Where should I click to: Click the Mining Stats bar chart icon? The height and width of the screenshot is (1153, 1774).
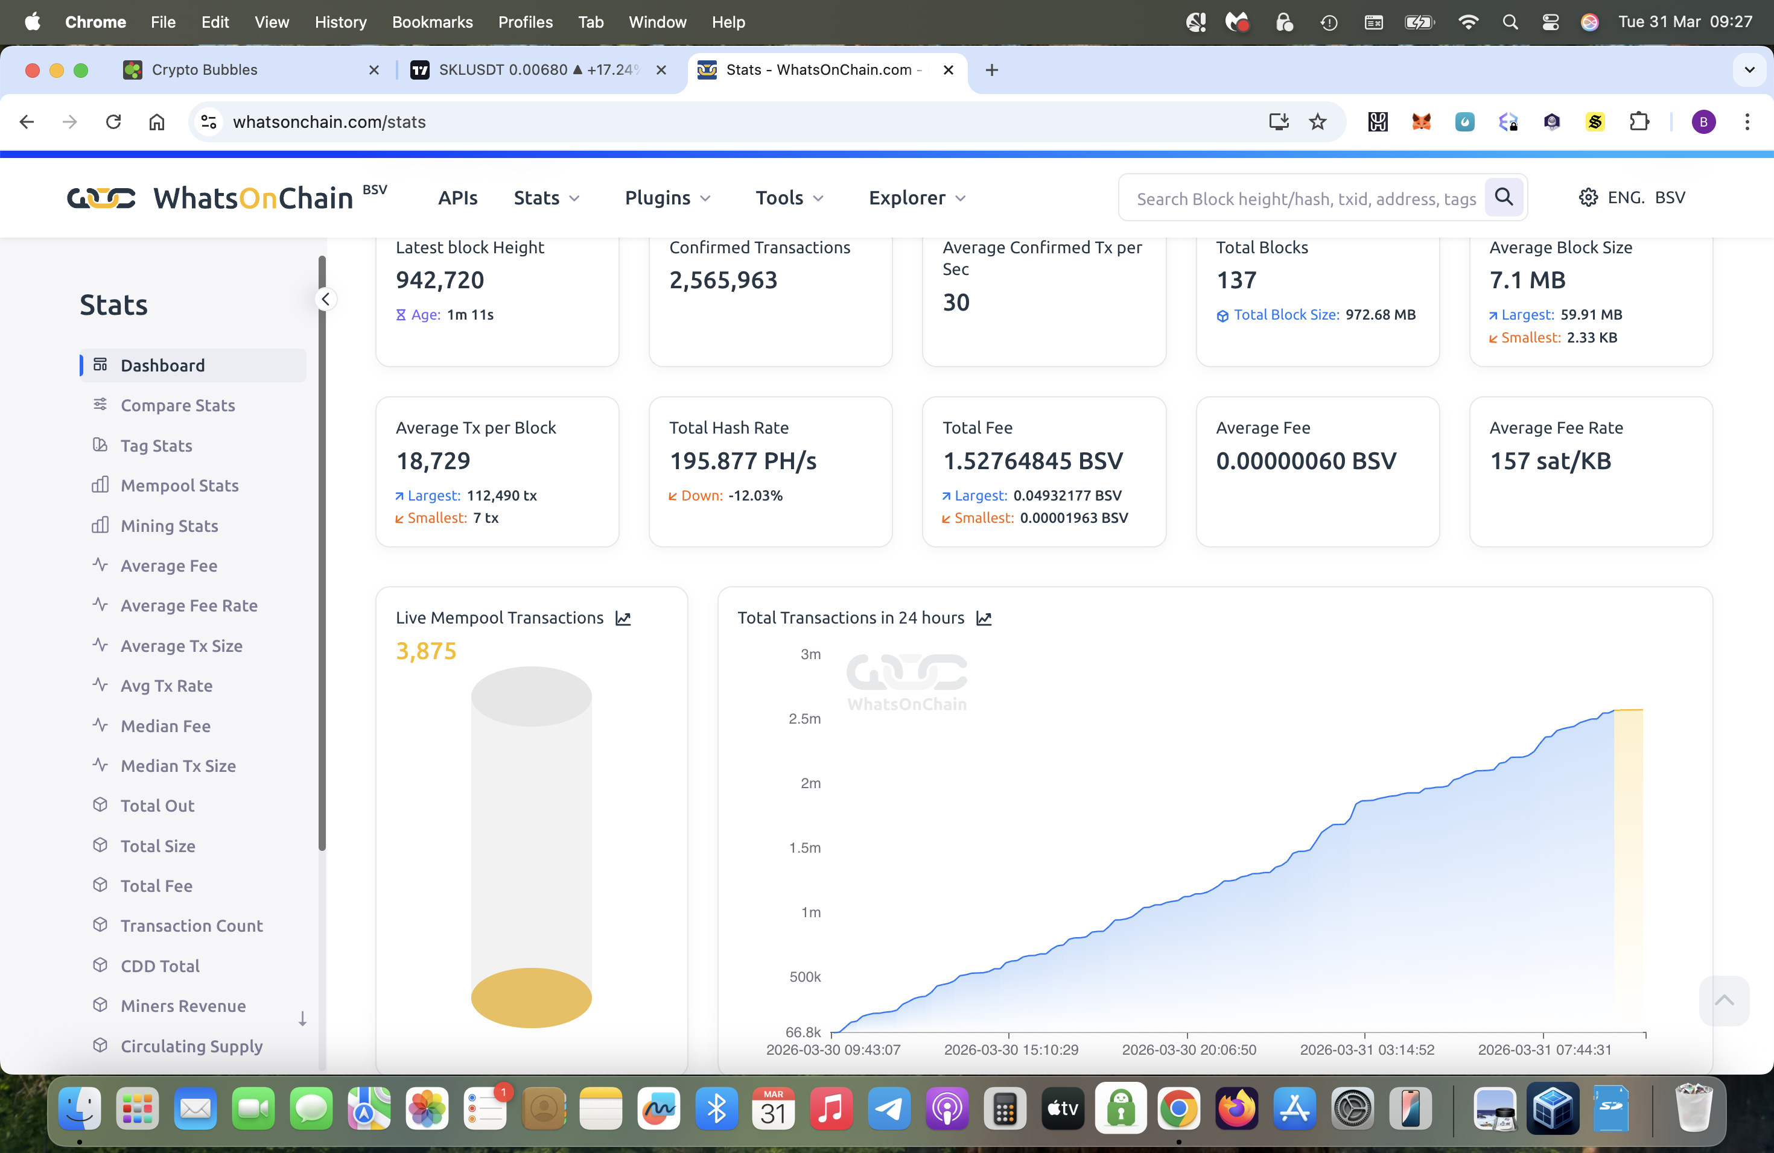pyautogui.click(x=100, y=525)
